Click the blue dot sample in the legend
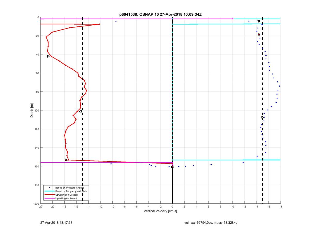The width and height of the screenshot is (310, 229). coord(49,187)
